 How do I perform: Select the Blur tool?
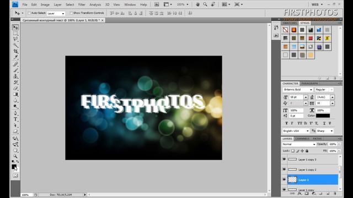[15, 101]
